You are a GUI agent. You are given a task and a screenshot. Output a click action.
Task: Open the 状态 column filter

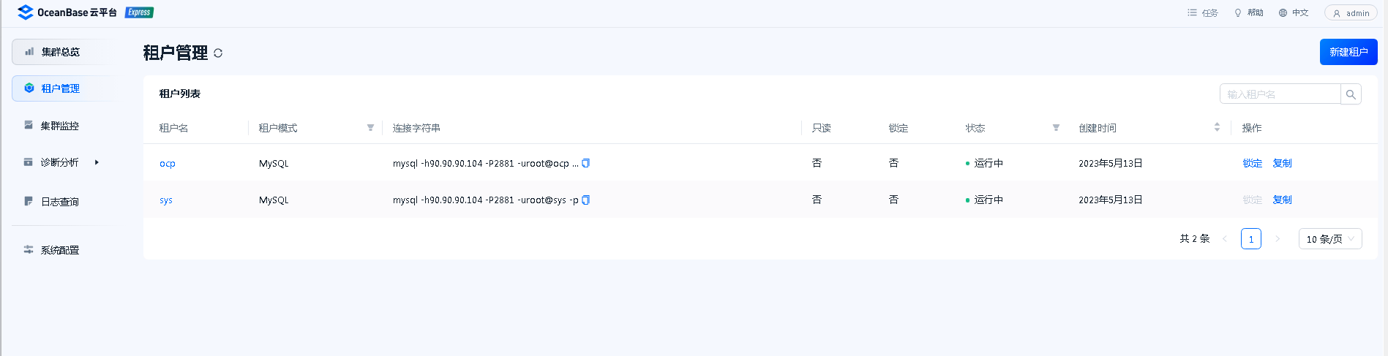[x=1056, y=128]
